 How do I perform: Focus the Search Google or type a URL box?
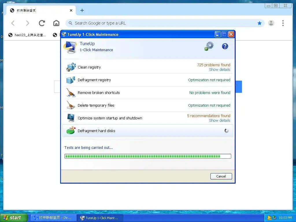coord(165,23)
